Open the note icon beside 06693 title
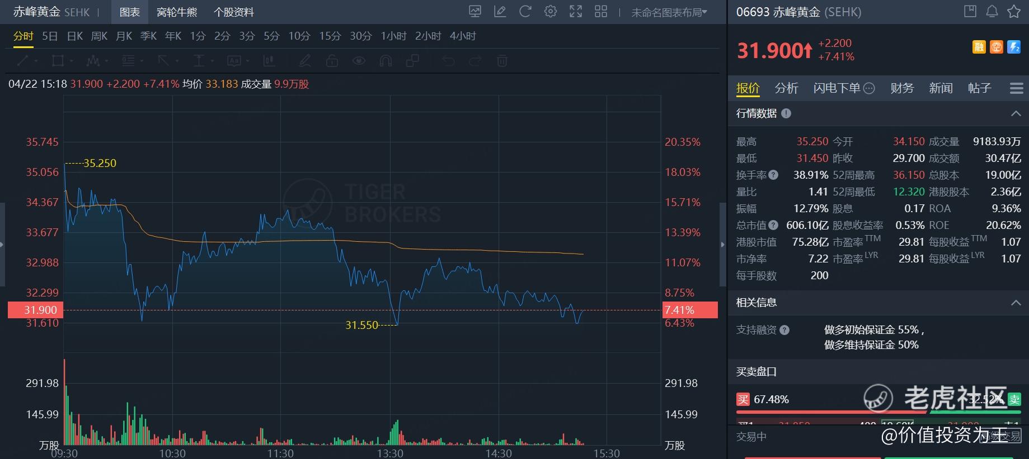The height and width of the screenshot is (459, 1029). [970, 11]
